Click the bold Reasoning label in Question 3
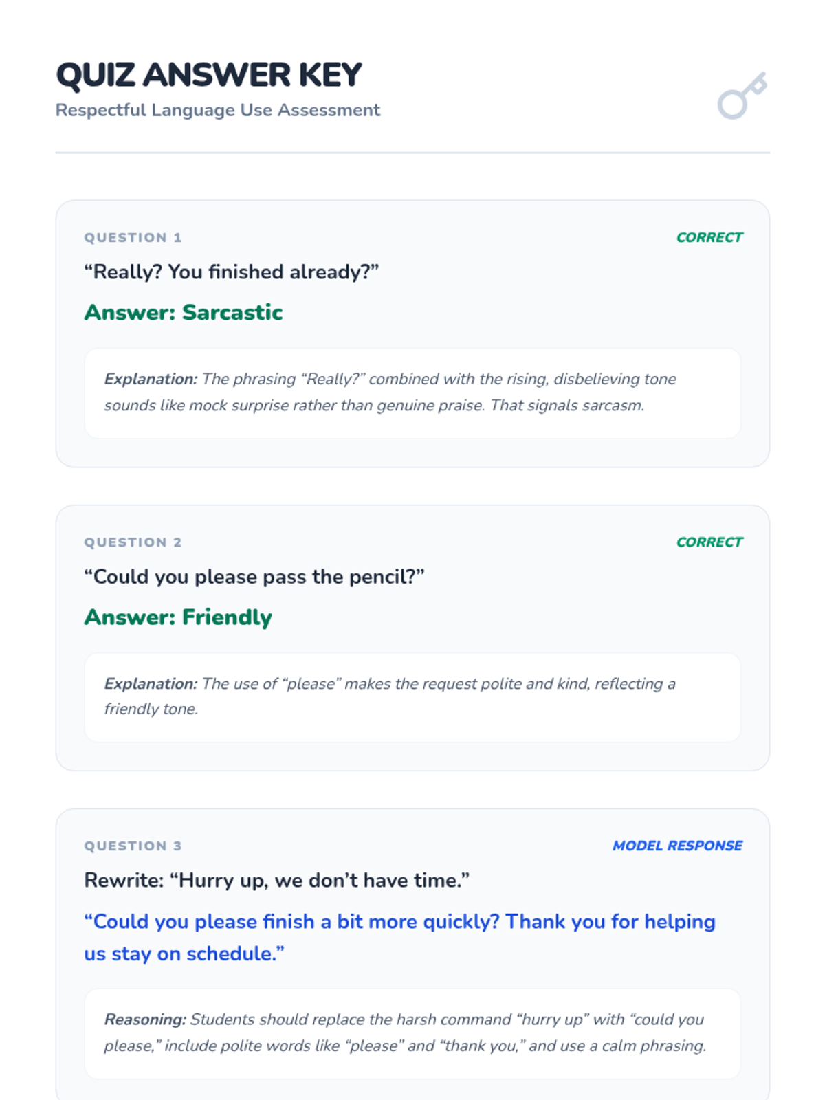Image resolution: width=825 pixels, height=1100 pixels. point(145,1020)
